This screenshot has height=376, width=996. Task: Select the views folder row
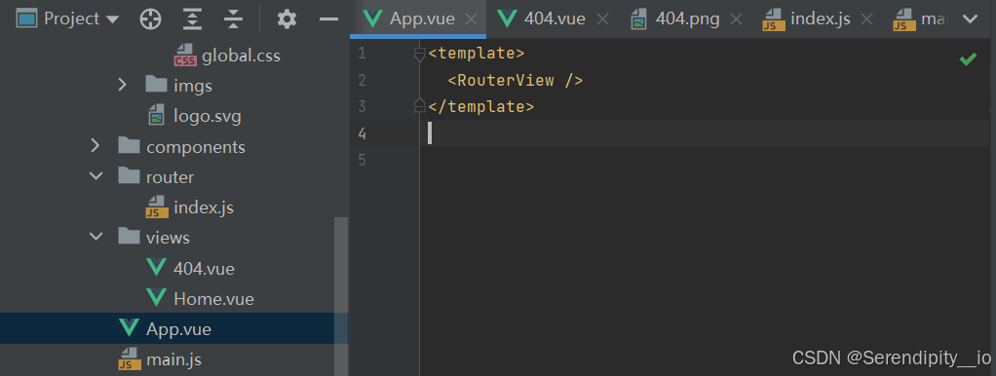pos(174,238)
